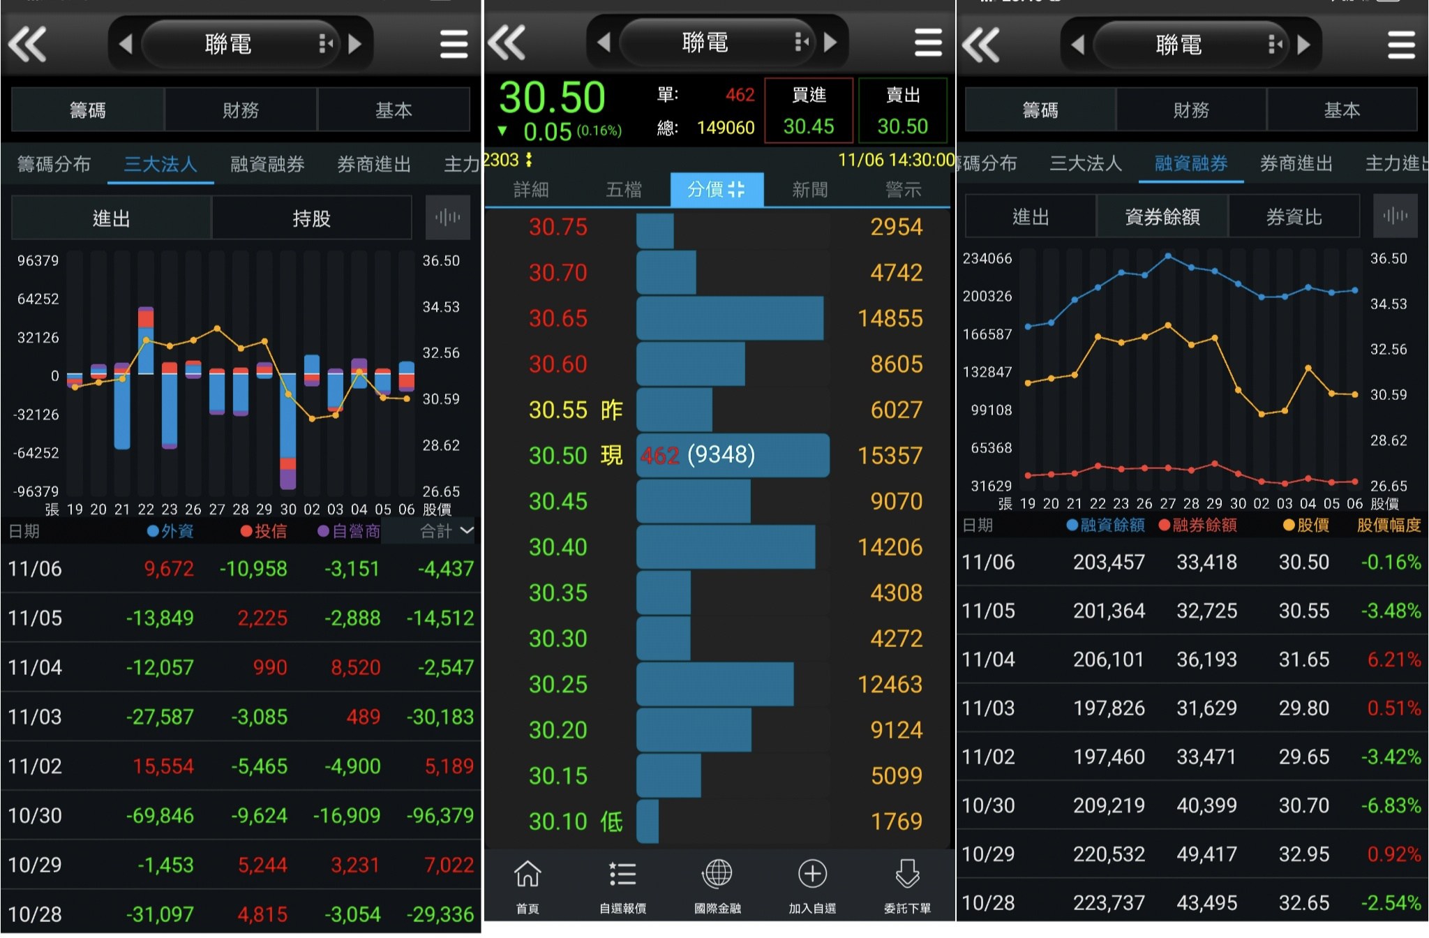This screenshot has height=938, width=1429.
Task: Switch to 五檔 tab
Action: point(623,189)
